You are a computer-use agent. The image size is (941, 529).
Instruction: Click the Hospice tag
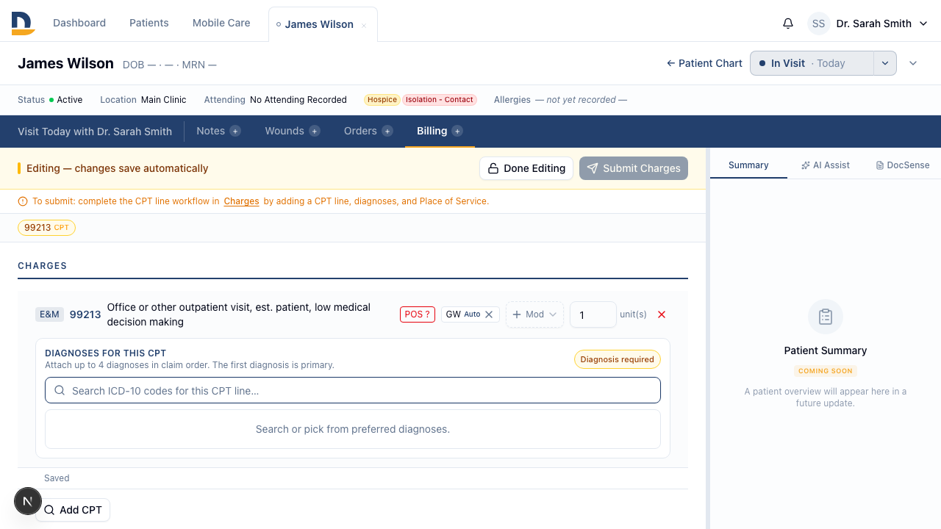[382, 100]
